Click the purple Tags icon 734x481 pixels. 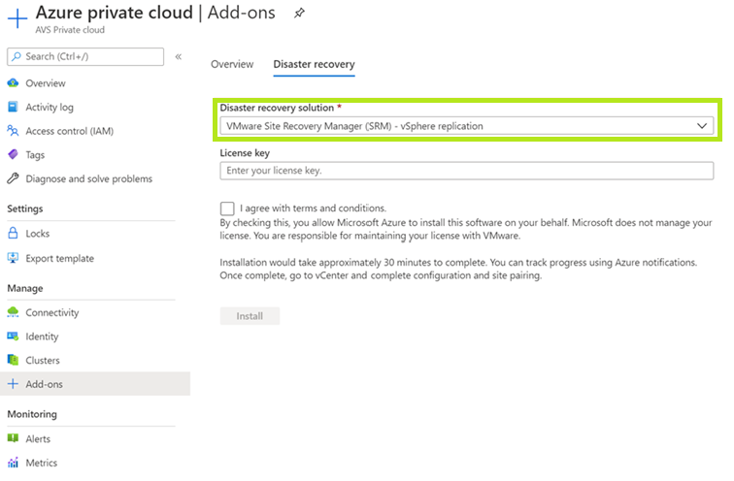coord(14,154)
